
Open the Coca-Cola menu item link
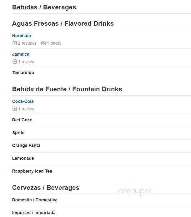pyautogui.click(x=23, y=101)
